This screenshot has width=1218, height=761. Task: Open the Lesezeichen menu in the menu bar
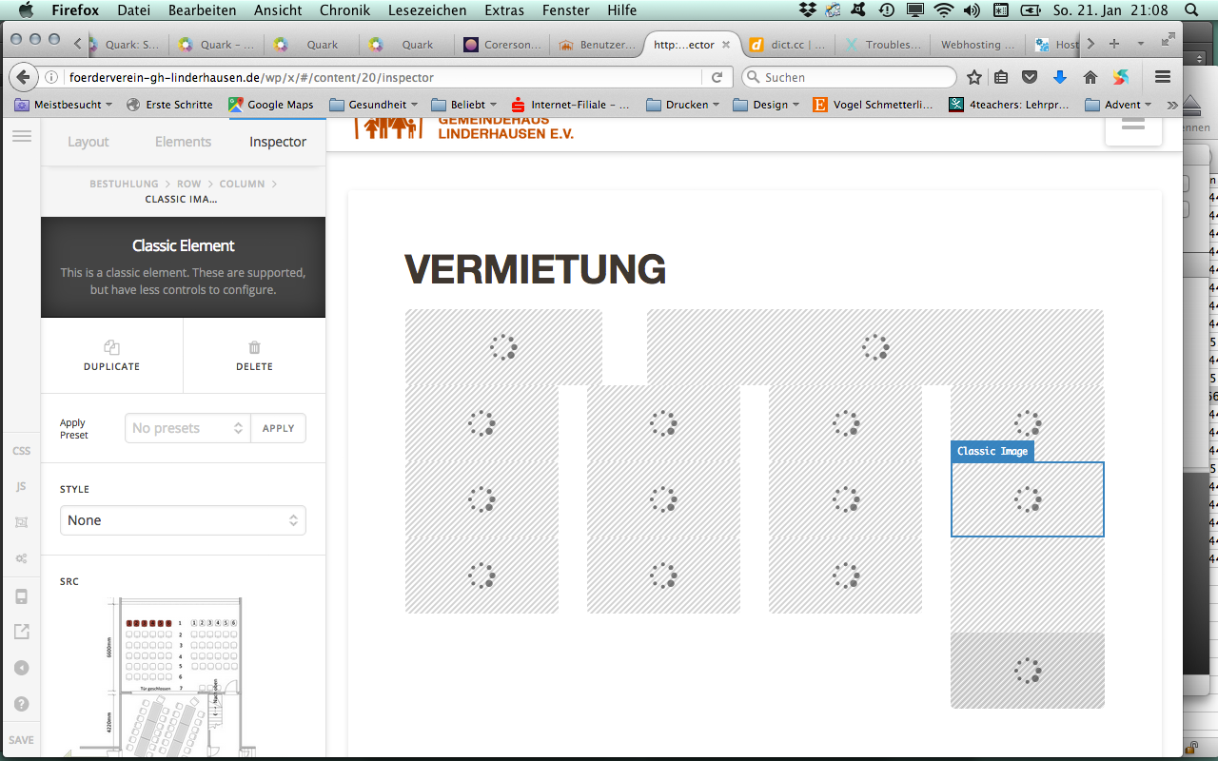(427, 10)
